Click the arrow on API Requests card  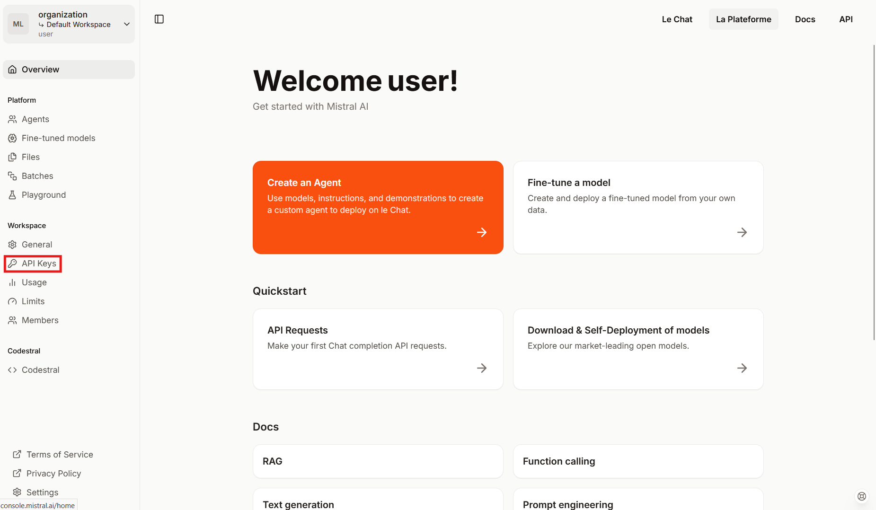tap(482, 368)
